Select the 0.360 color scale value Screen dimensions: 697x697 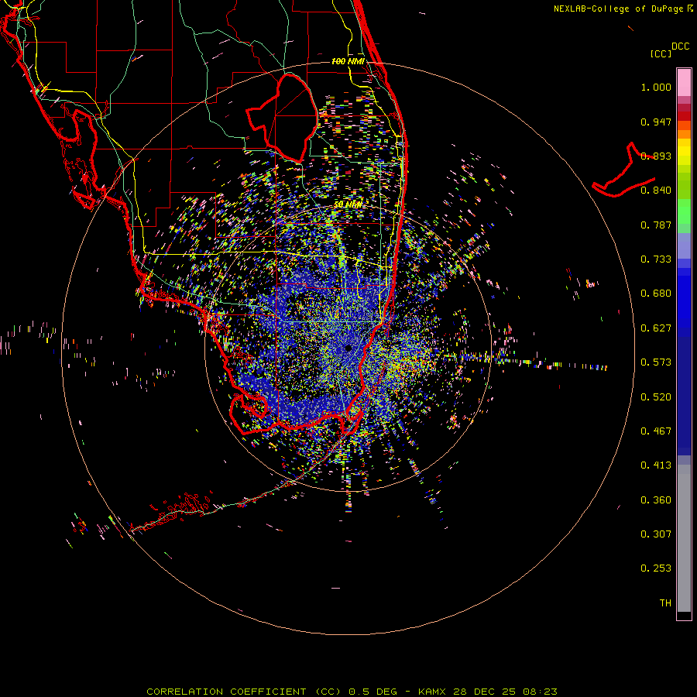[656, 500]
